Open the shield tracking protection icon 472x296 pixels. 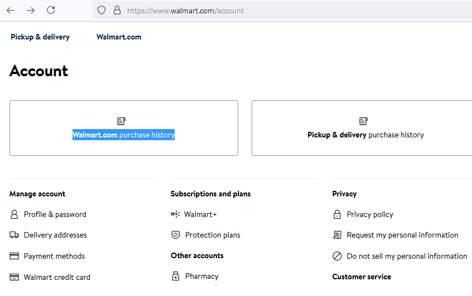102,11
